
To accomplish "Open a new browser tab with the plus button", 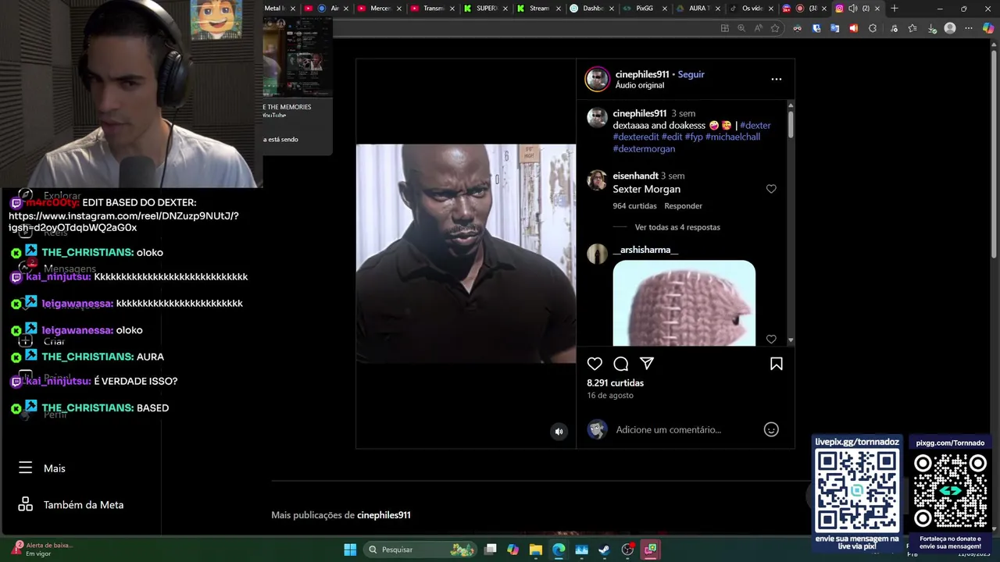I will [895, 9].
